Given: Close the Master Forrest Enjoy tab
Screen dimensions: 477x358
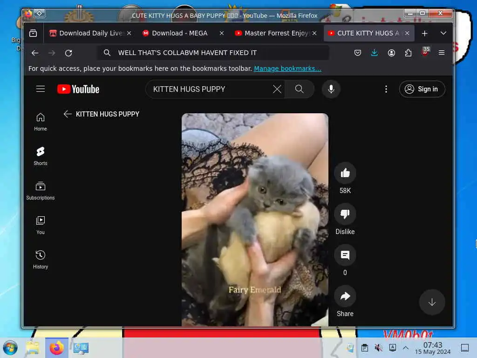Looking at the screenshot, I should point(314,33).
